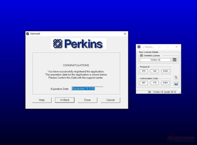Viewport: 197px width, 145px height.
Task: Go back with the << Back button
Action: pyautogui.click(x=65, y=100)
